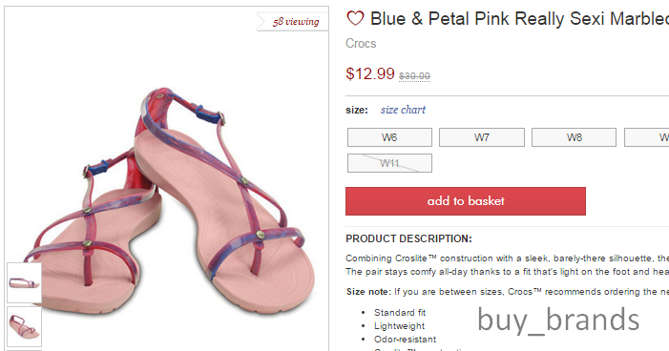The image size is (669, 351).
Task: Click the crossed-out W11 size option
Action: point(389,163)
